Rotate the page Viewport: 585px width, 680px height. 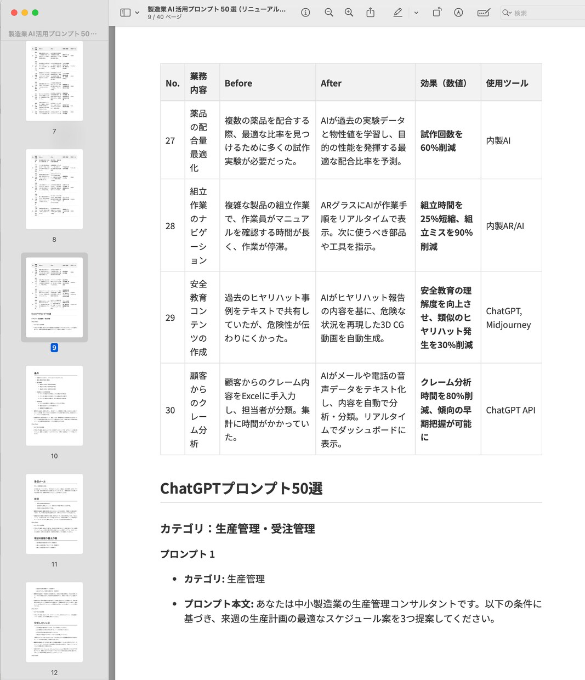click(437, 12)
